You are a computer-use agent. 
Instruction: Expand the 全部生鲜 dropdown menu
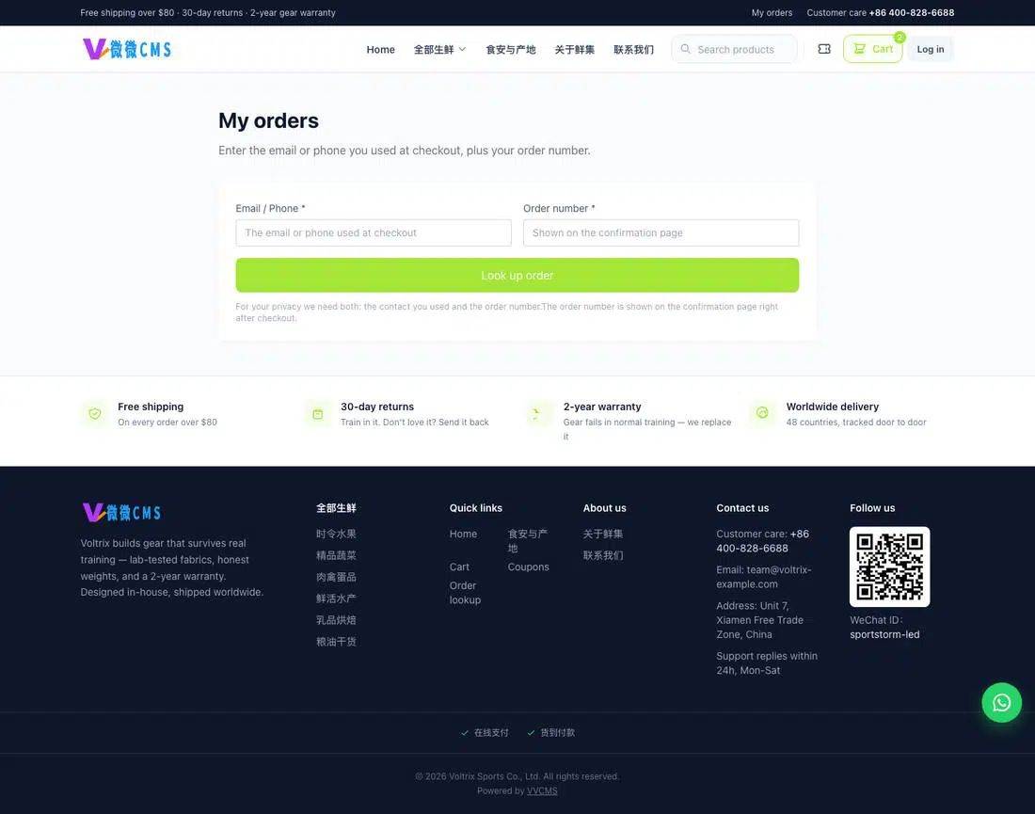[439, 50]
